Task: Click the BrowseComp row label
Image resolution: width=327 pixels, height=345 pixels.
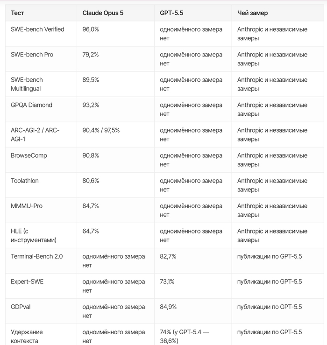Action: coord(29,155)
